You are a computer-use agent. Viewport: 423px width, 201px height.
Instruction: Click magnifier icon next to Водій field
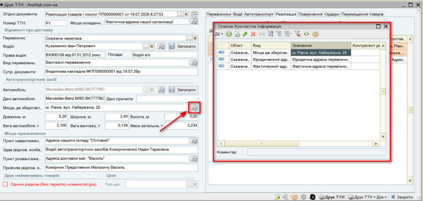click(162, 46)
